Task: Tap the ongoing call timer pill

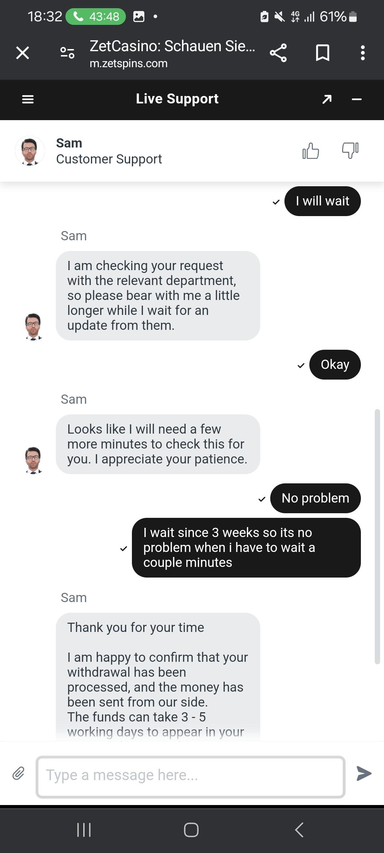Action: 96,17
